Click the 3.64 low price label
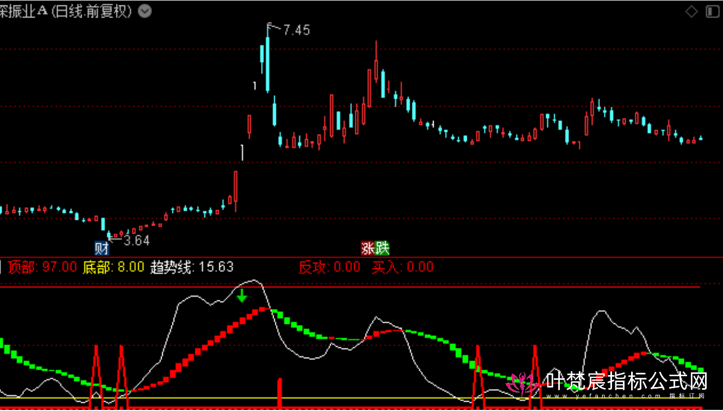This screenshot has width=723, height=411. coord(137,240)
